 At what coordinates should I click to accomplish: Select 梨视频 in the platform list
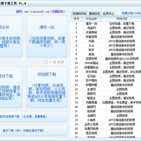[x=91, y=111]
